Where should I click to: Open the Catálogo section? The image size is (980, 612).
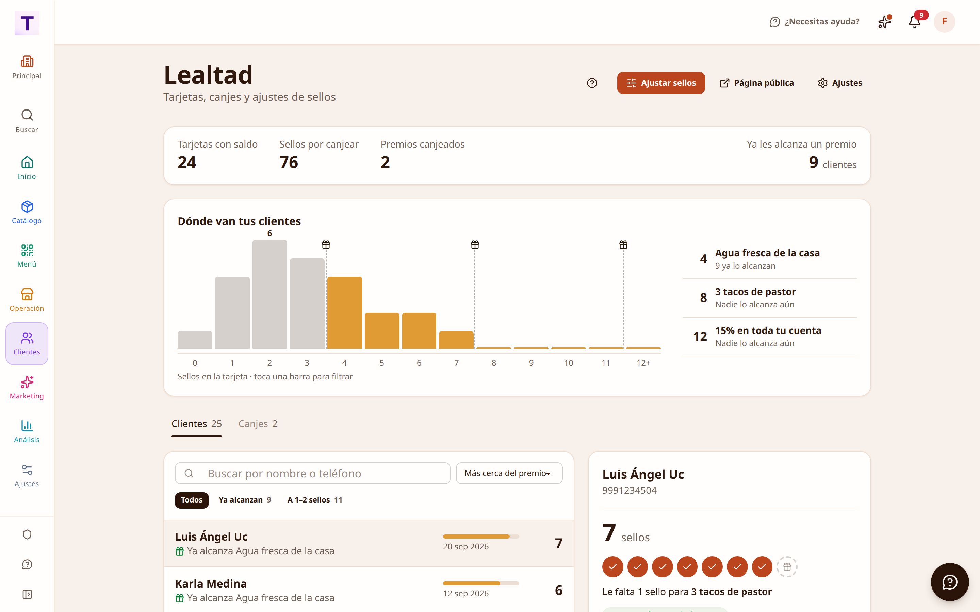click(27, 212)
